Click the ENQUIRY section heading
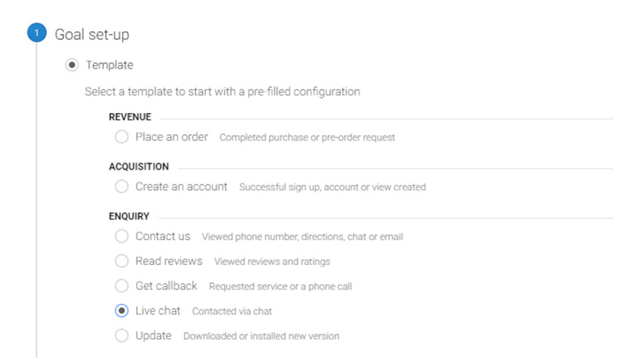640x358 pixels. click(129, 216)
